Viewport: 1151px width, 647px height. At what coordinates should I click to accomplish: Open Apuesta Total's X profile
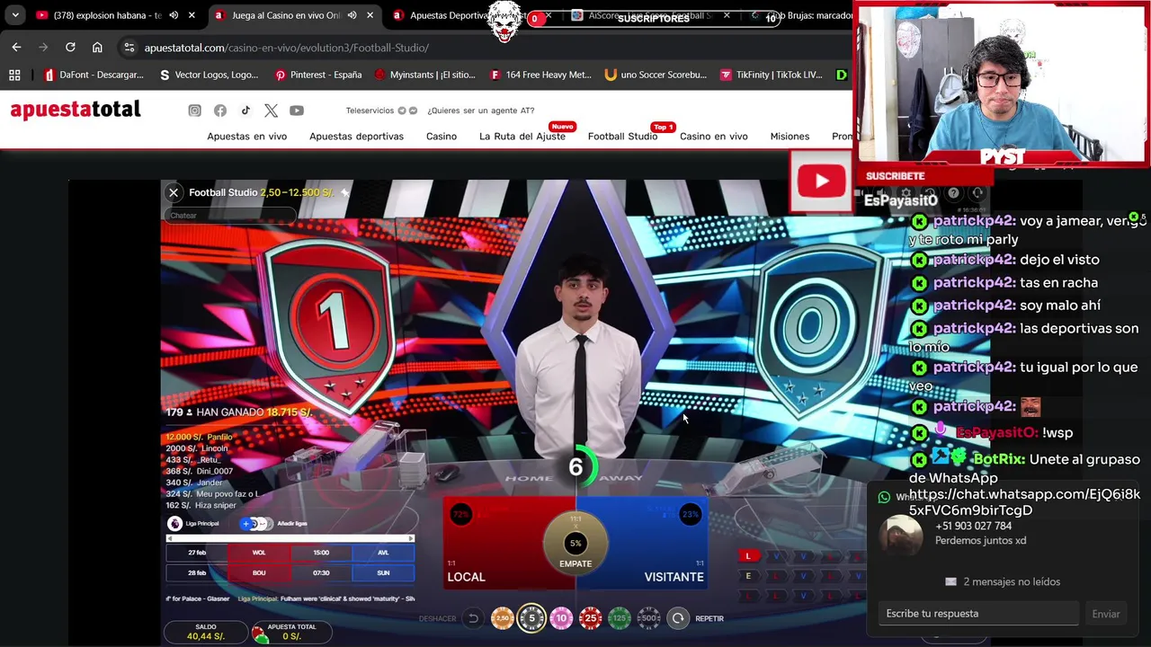coord(271,111)
